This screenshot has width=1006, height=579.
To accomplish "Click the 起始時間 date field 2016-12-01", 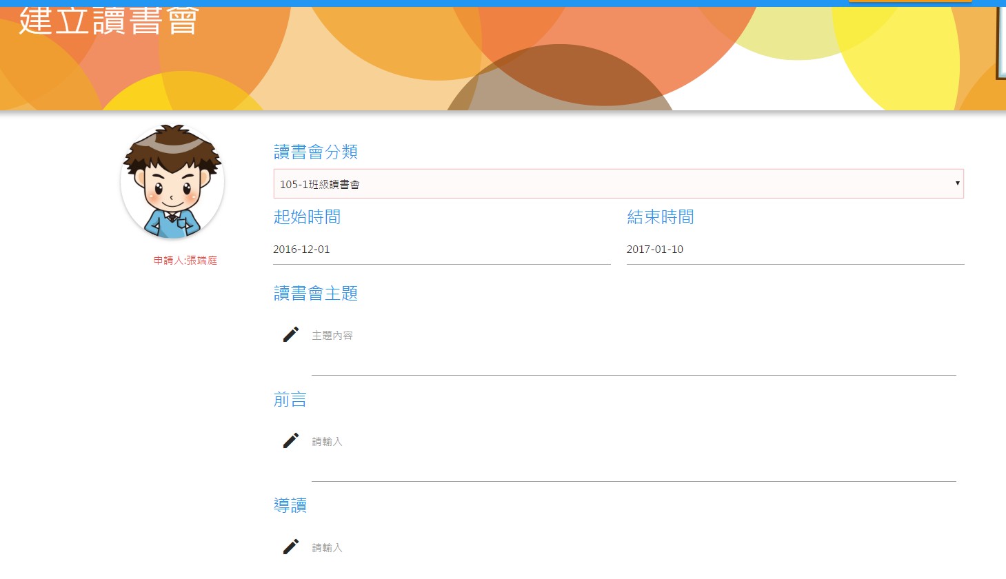I will 441,250.
